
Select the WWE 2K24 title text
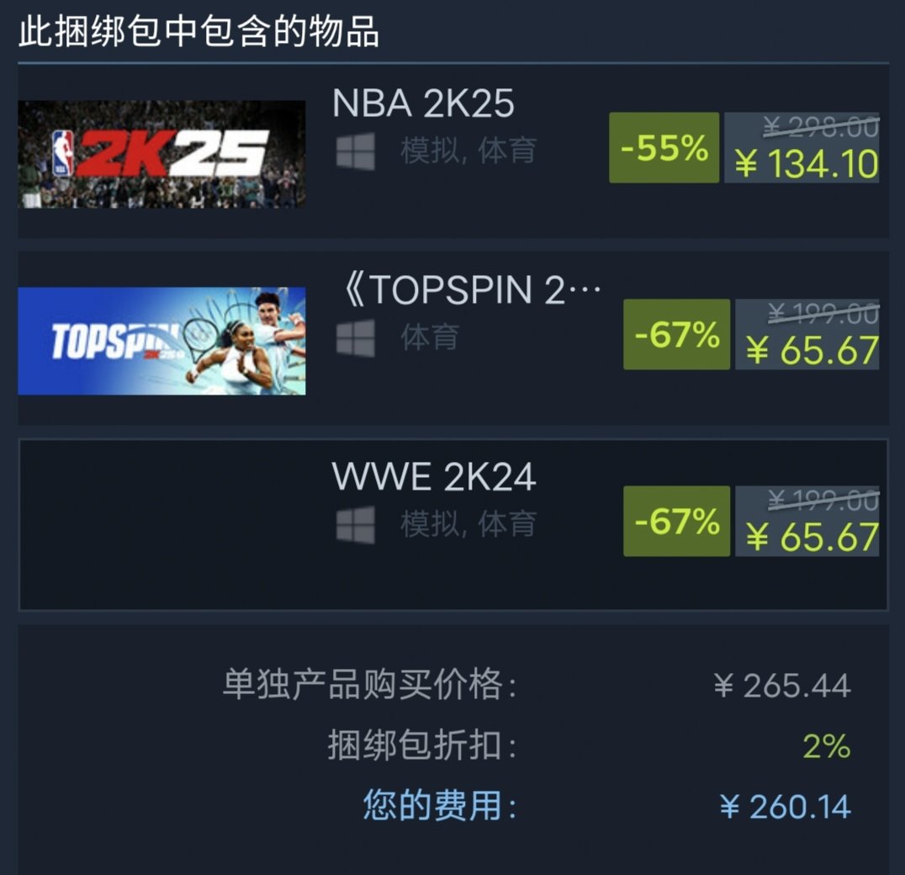pos(434,477)
